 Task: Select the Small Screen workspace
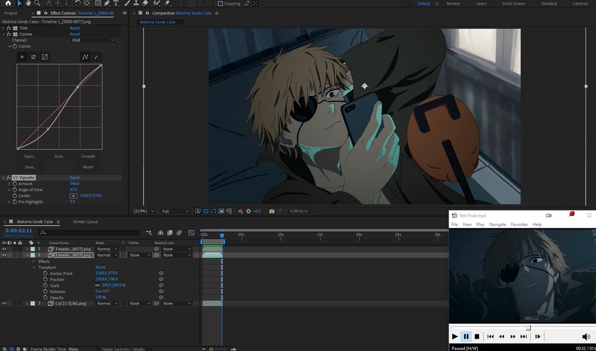click(x=513, y=3)
